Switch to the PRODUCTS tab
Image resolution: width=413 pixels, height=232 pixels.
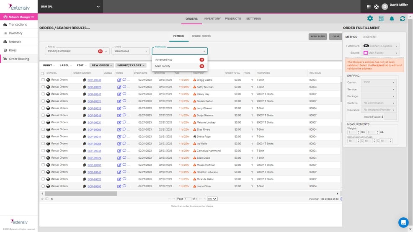click(233, 19)
